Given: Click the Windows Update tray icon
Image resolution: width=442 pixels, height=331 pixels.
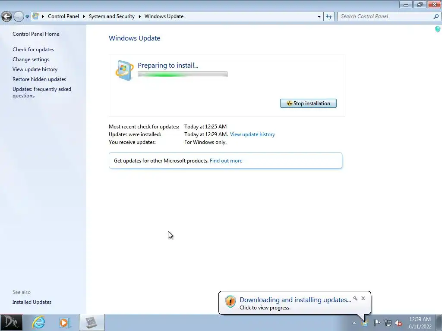Looking at the screenshot, I should pyautogui.click(x=365, y=323).
